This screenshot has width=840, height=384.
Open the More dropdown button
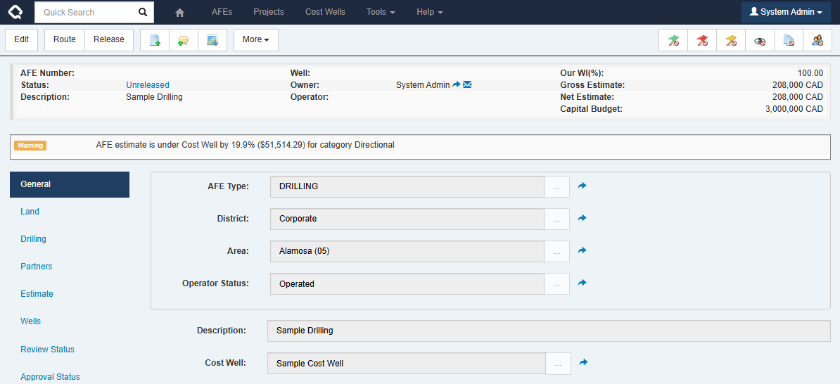[x=256, y=40]
